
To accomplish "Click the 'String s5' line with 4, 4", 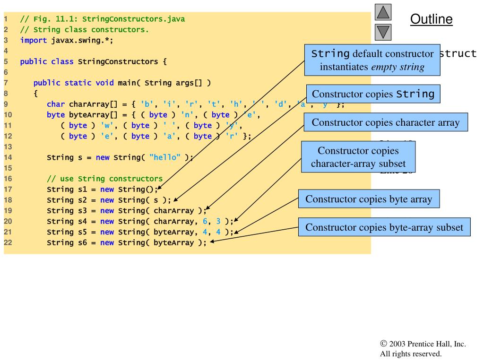I will [140, 232].
